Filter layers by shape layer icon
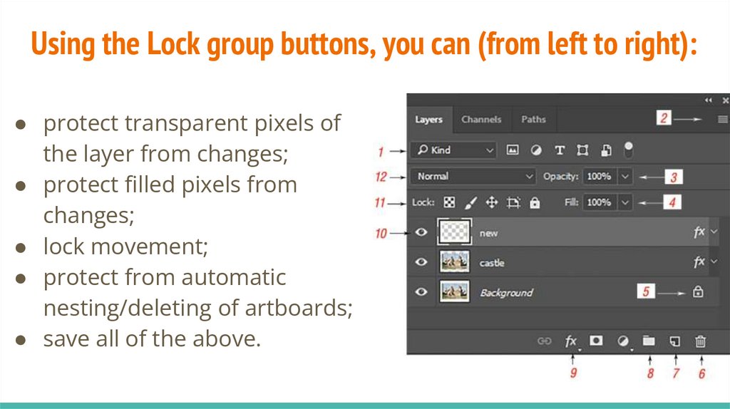 click(x=582, y=150)
